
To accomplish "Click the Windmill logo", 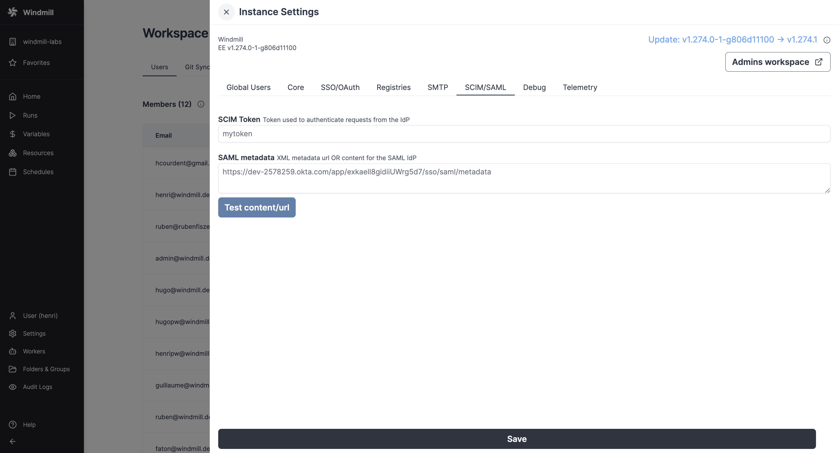I will coord(31,12).
